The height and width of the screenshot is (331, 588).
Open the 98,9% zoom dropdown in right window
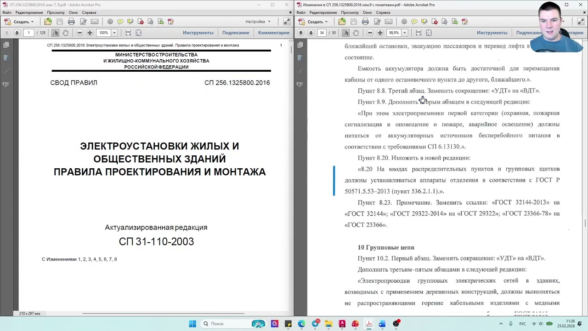pyautogui.click(x=405, y=33)
